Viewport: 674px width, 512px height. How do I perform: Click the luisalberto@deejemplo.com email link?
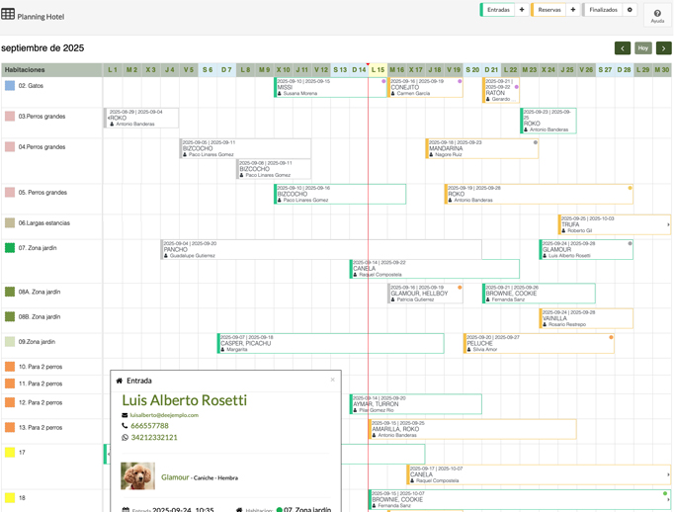[164, 415]
